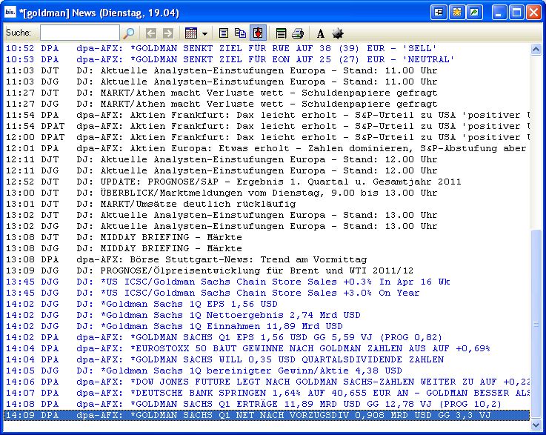Select 'Goldman Sachs 1Q EPS 1,56 USD' row

267,304
